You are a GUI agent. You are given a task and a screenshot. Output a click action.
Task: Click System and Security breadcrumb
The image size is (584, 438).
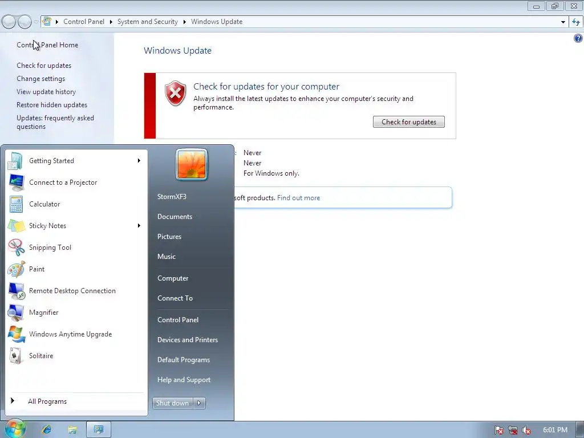148,22
